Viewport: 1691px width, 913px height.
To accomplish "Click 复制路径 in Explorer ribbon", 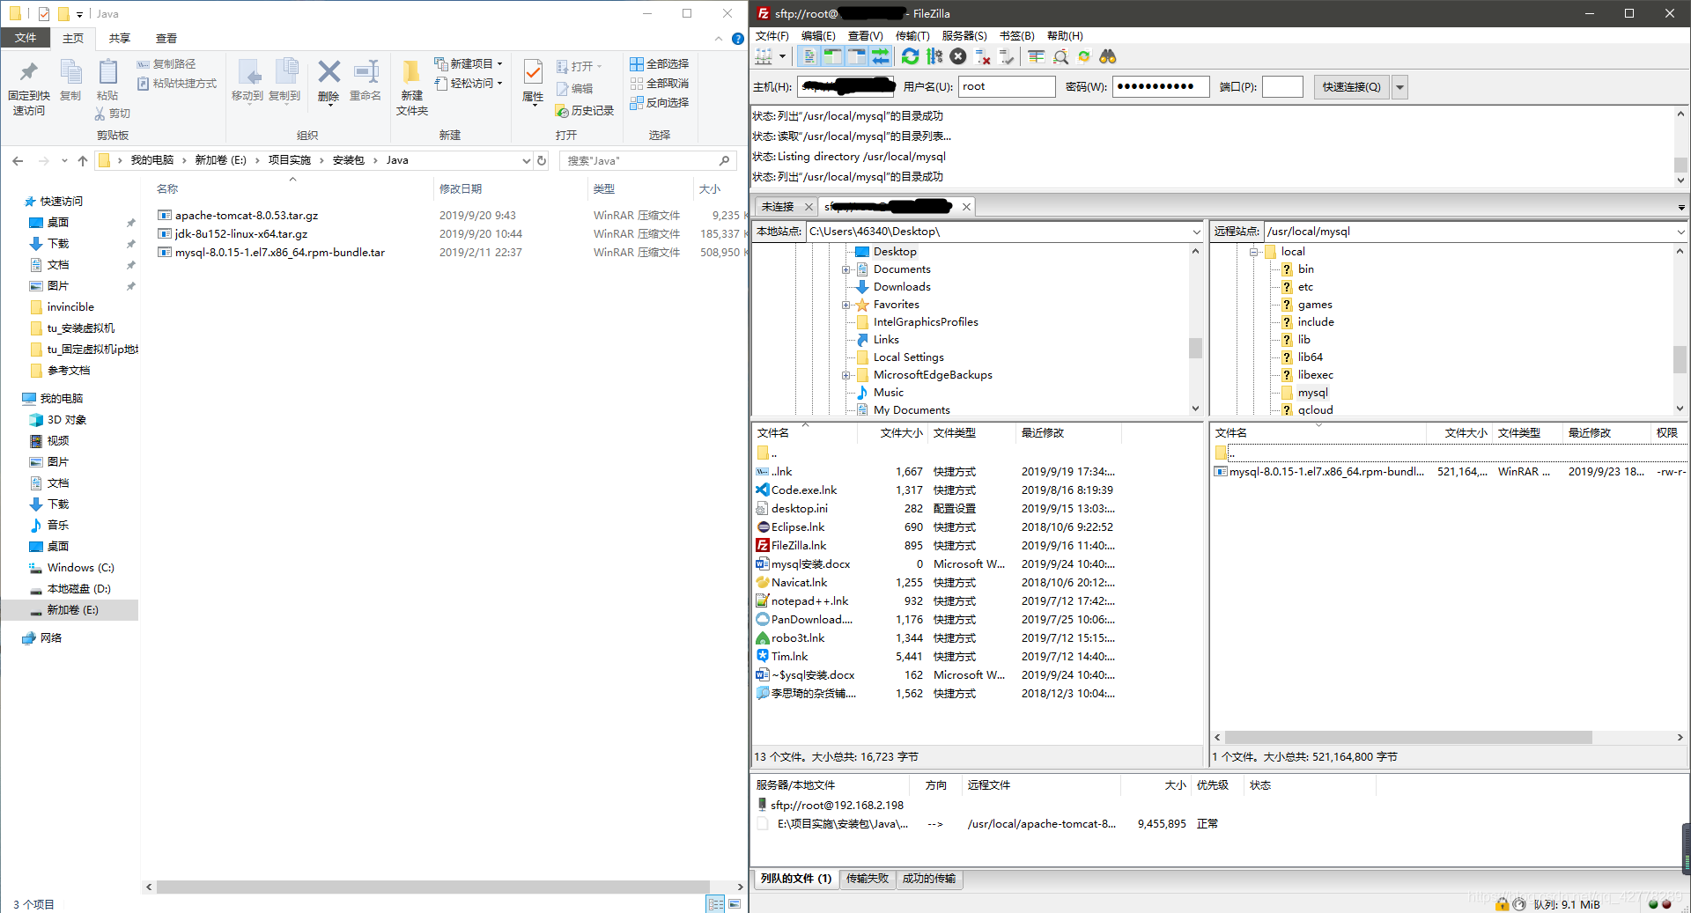I will pyautogui.click(x=166, y=64).
